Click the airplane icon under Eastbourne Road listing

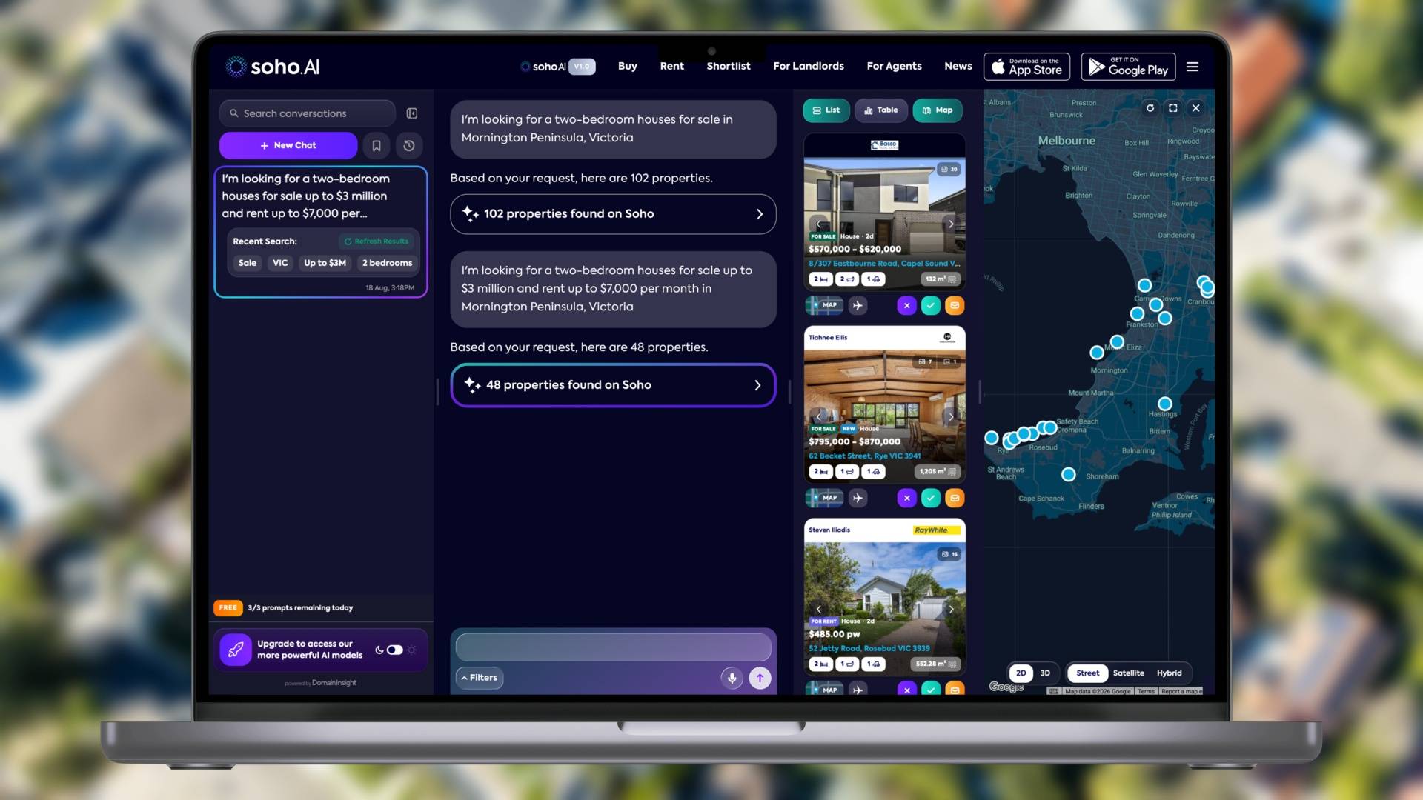tap(858, 305)
